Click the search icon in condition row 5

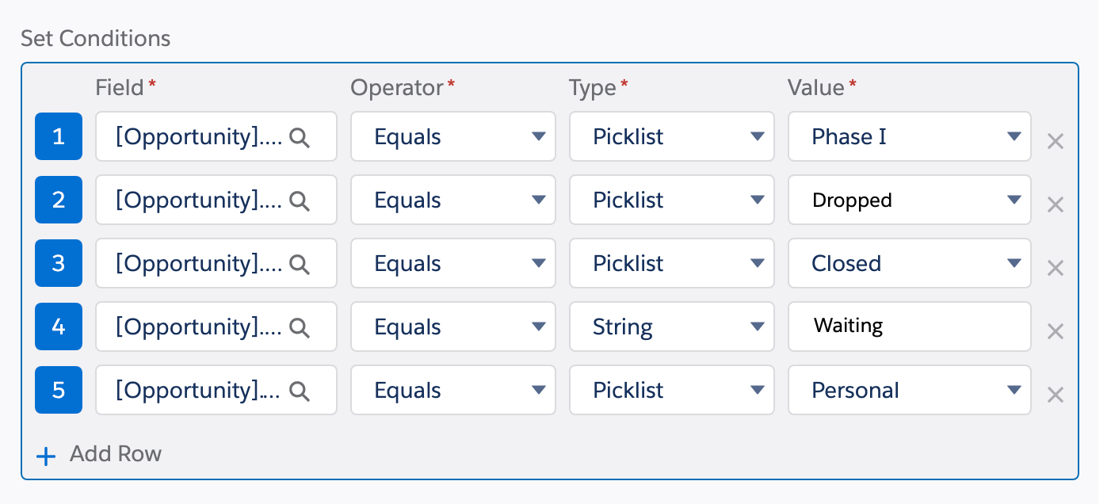pyautogui.click(x=299, y=391)
